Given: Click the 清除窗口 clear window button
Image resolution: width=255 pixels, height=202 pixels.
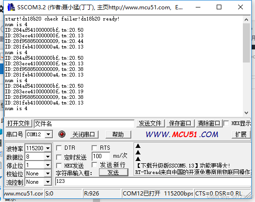Looking at the screenshot, I should [209, 123].
